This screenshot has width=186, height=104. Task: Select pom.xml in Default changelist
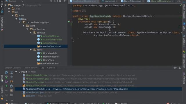point(30,96)
